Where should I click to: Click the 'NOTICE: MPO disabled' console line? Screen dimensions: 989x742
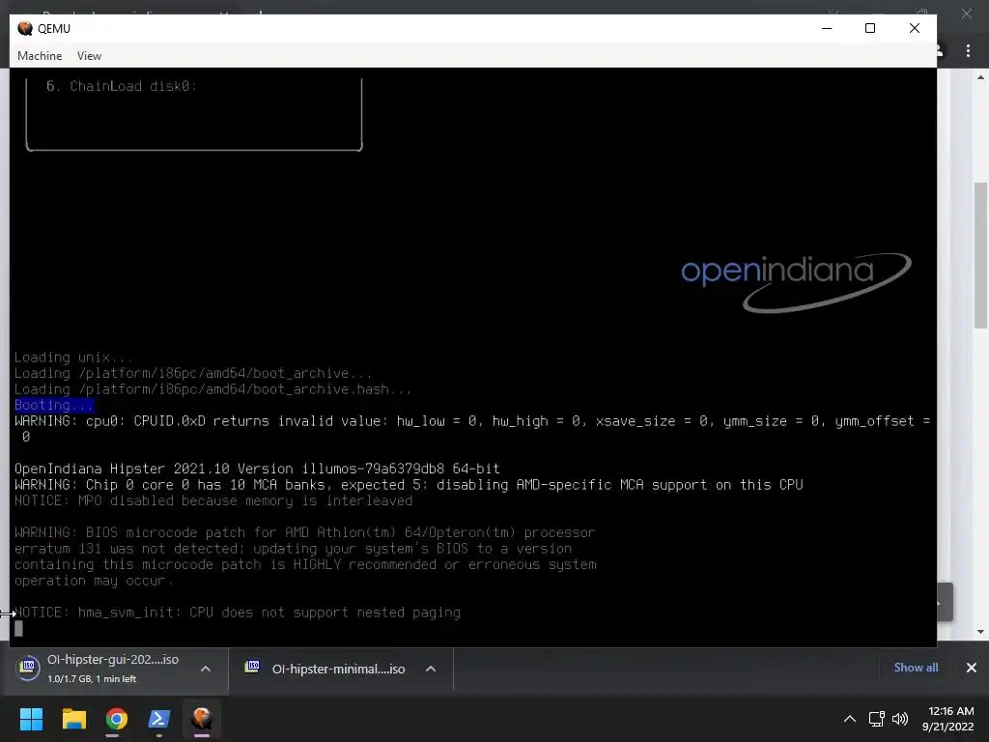click(x=213, y=500)
